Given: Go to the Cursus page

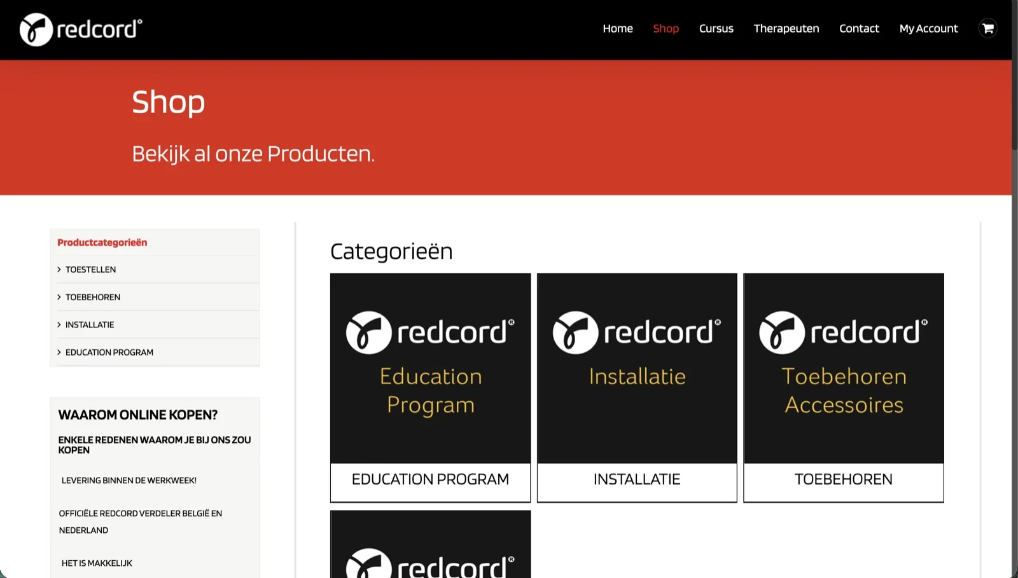Looking at the screenshot, I should [x=716, y=29].
